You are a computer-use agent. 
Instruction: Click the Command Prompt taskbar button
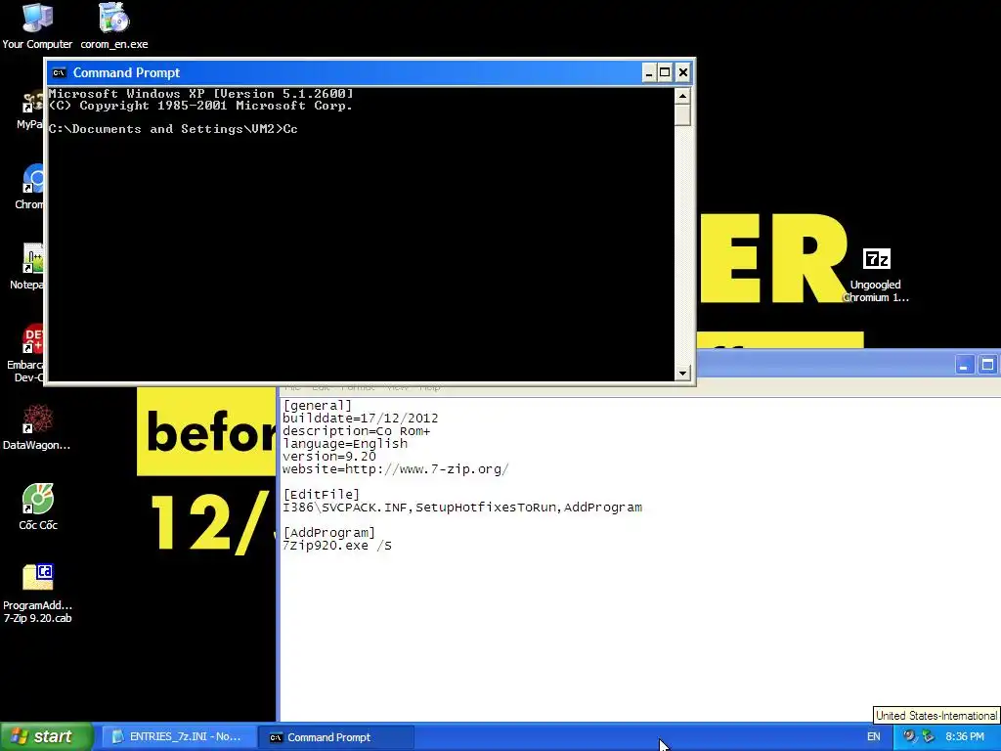tap(336, 737)
